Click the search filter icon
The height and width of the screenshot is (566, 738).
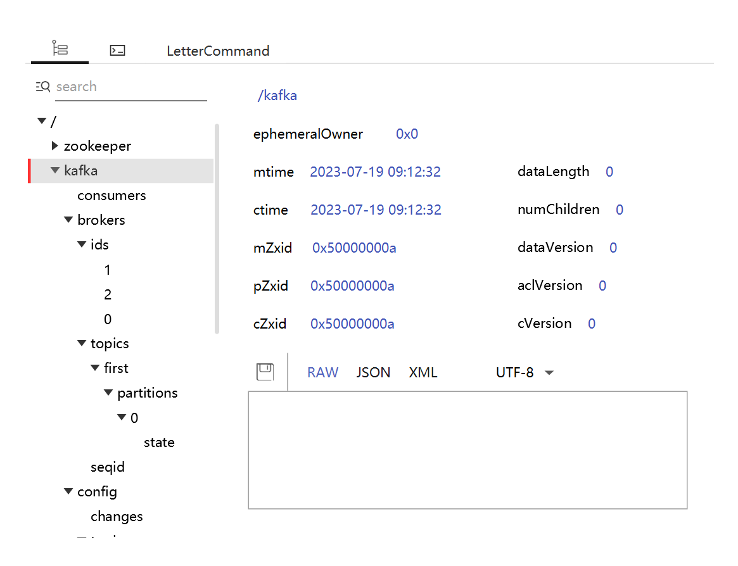43,87
